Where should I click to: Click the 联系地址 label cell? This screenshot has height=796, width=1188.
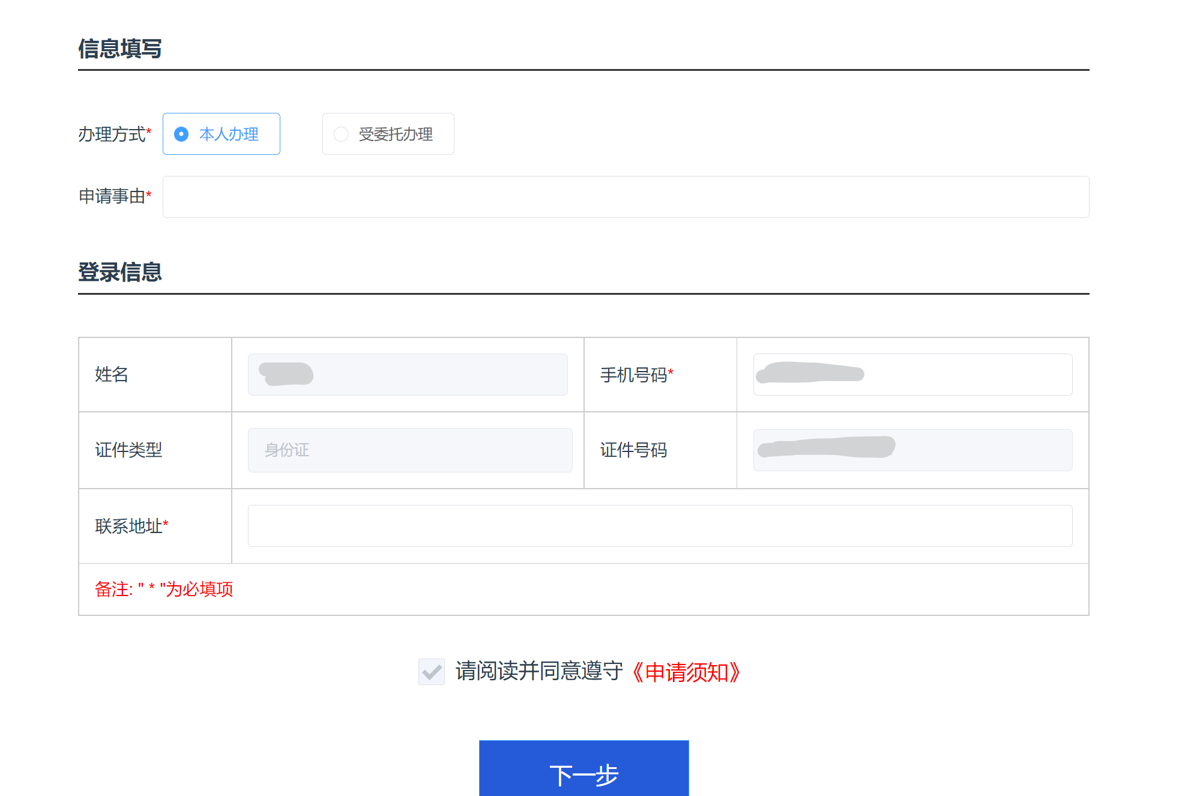[129, 526]
